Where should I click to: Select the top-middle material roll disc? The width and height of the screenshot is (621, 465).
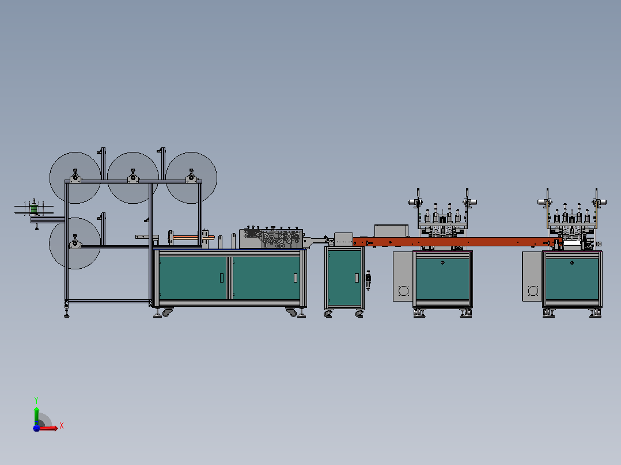[x=133, y=178]
